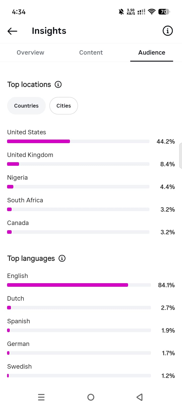Select the Countries filter chip
The width and height of the screenshot is (182, 406).
point(26,106)
